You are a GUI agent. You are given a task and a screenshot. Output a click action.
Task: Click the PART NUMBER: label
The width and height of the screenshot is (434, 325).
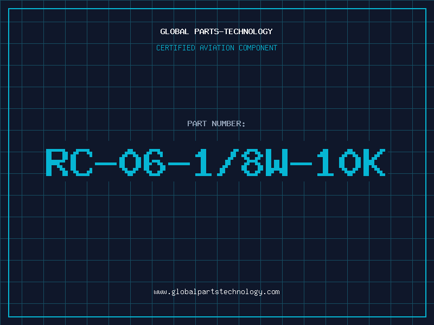[x=216, y=123]
